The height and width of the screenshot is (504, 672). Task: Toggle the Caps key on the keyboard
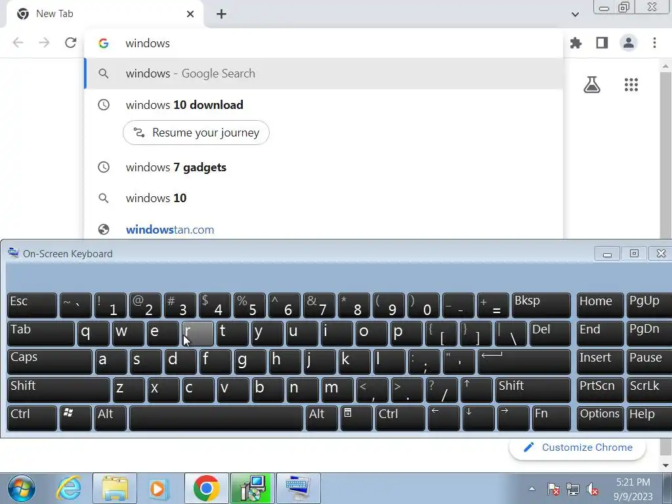click(x=50, y=362)
